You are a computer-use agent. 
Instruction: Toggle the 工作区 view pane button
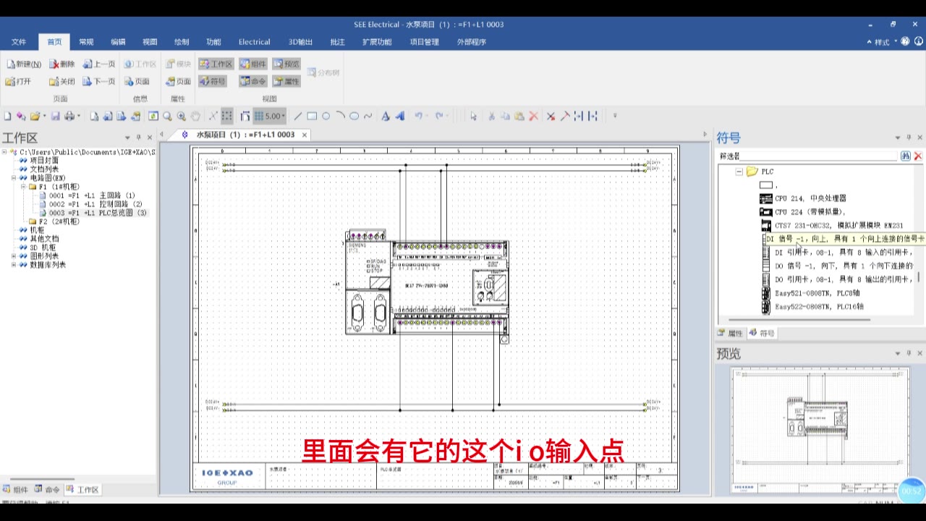click(216, 64)
